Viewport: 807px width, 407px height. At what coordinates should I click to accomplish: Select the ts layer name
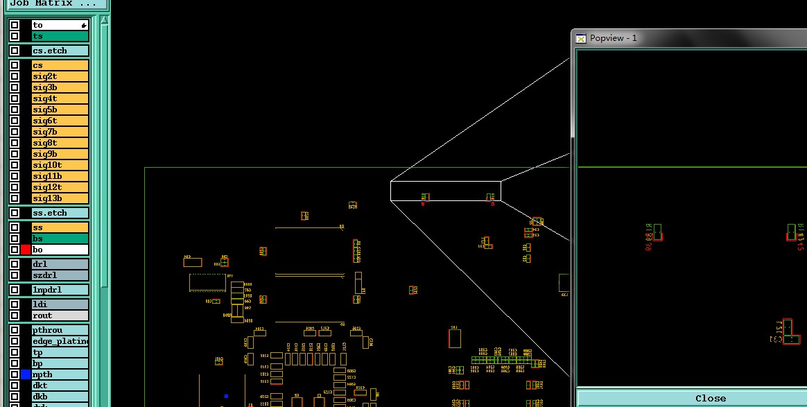tap(60, 36)
